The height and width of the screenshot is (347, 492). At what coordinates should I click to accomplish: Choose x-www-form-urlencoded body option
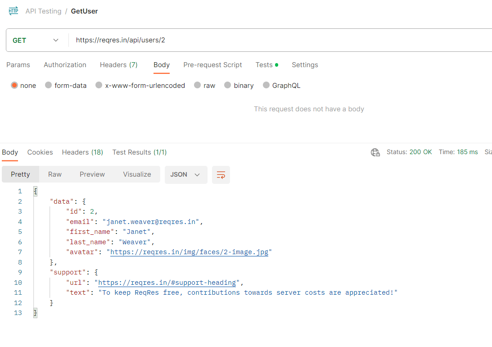99,86
